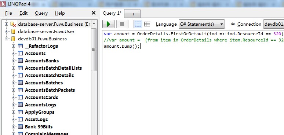Expand the __RefactorLogs table
284x135 pixels.
(x=13, y=46)
